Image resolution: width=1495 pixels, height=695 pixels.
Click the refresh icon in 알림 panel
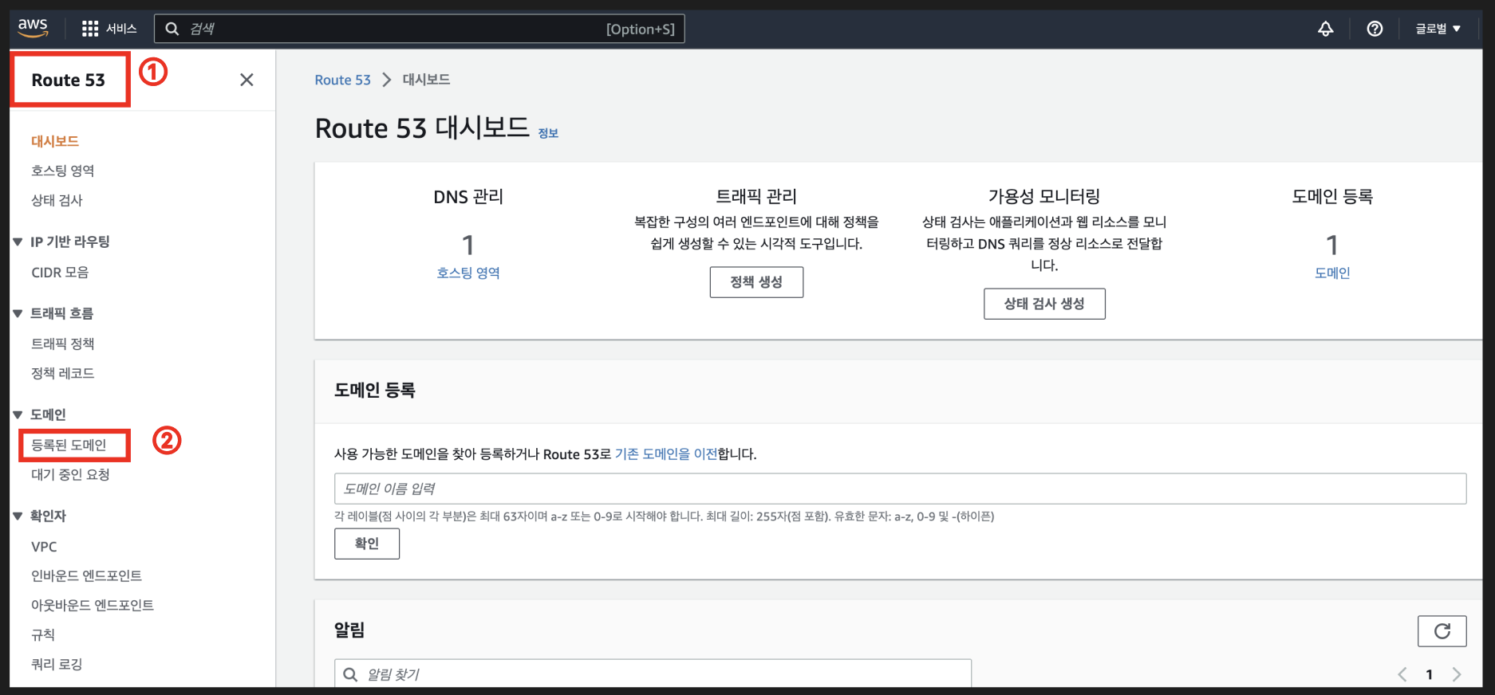coord(1442,631)
